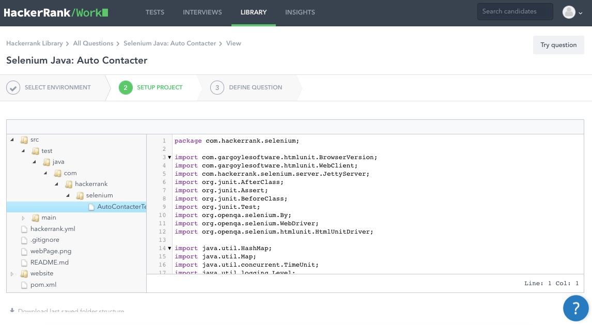Click the webPage.png file icon
The width and height of the screenshot is (592, 325).
click(24, 252)
